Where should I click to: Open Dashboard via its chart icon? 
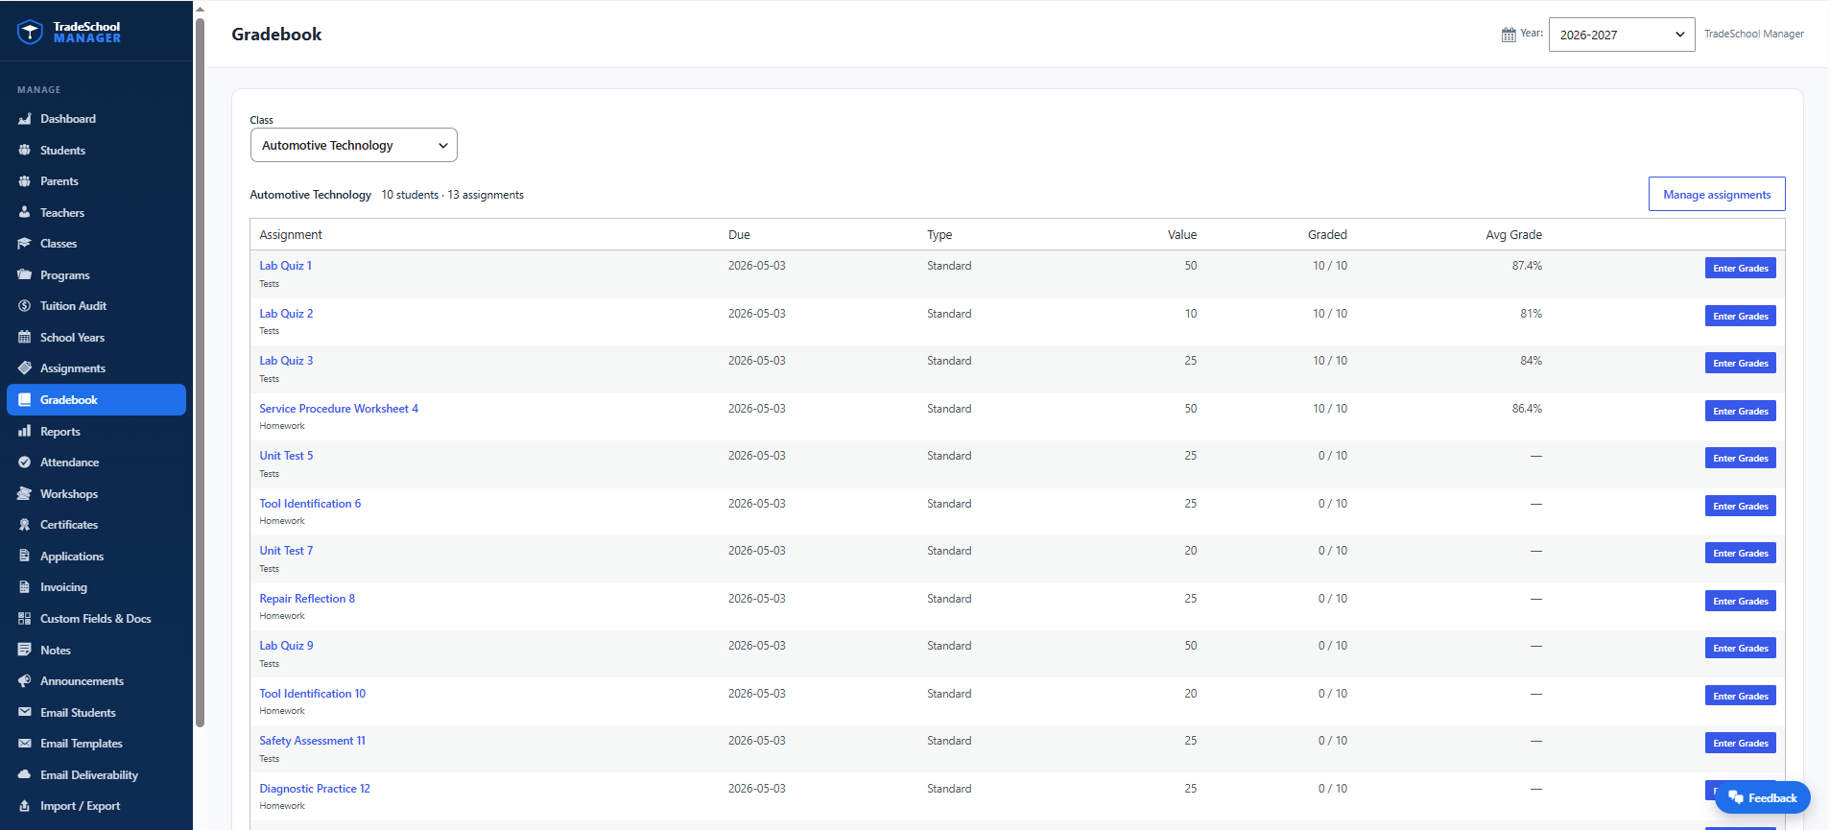(x=25, y=119)
